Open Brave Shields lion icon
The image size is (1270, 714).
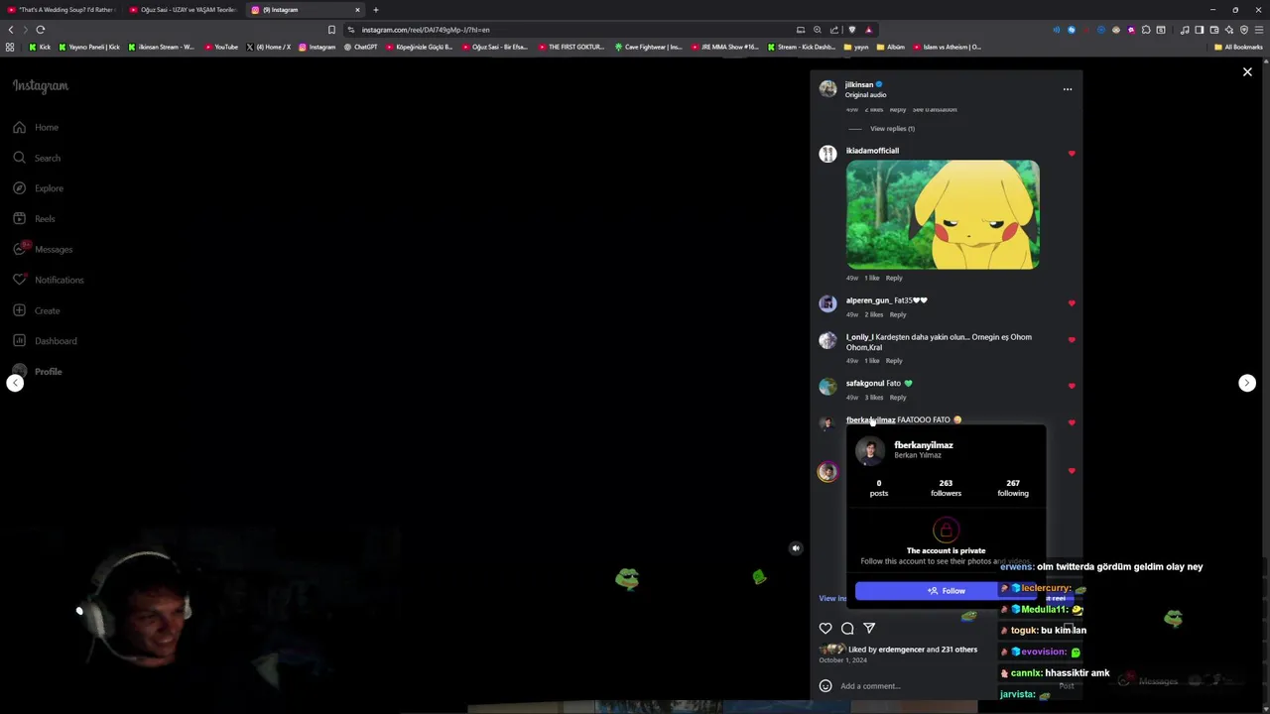851,30
